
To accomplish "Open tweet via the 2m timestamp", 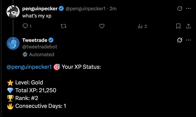I will pos(113,9).
